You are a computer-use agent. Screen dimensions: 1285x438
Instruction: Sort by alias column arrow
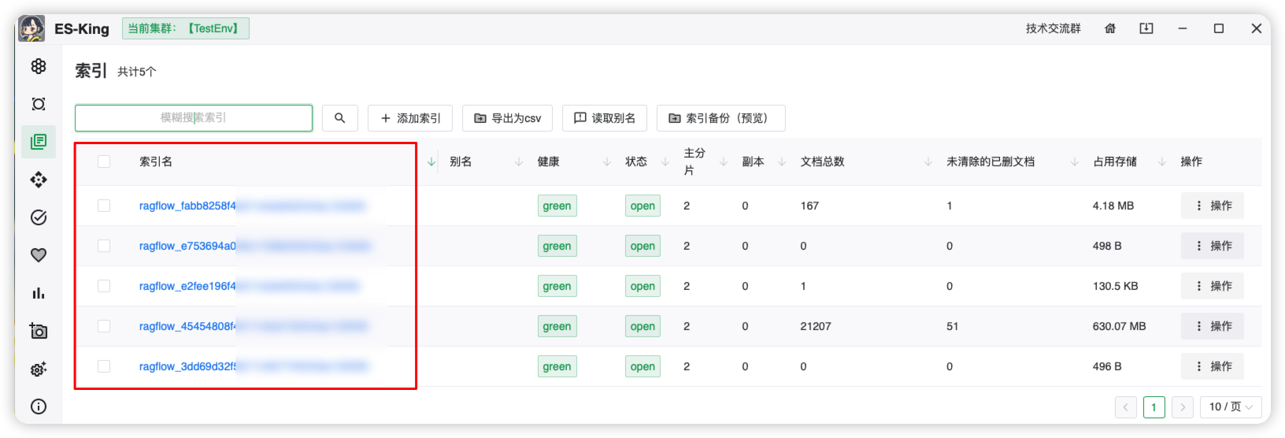point(519,161)
